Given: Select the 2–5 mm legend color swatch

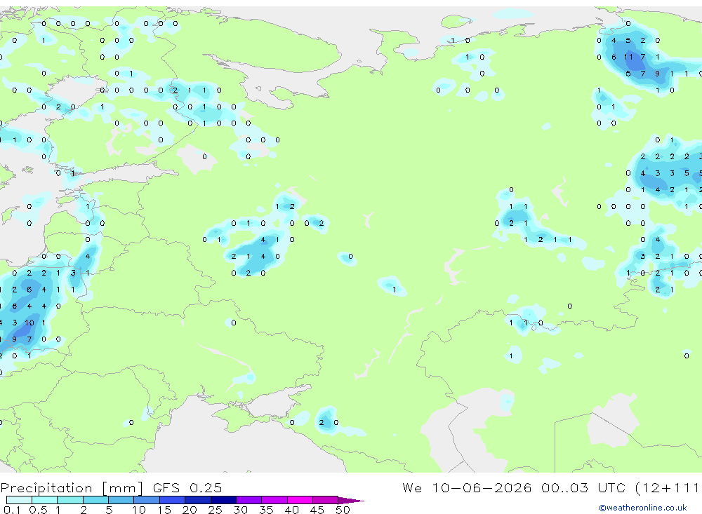Looking at the screenshot, I should click(95, 500).
